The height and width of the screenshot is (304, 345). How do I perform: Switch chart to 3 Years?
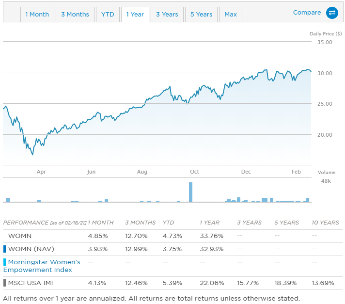(167, 15)
